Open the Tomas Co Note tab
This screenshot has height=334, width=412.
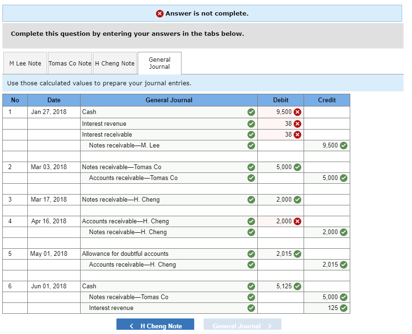70,63
